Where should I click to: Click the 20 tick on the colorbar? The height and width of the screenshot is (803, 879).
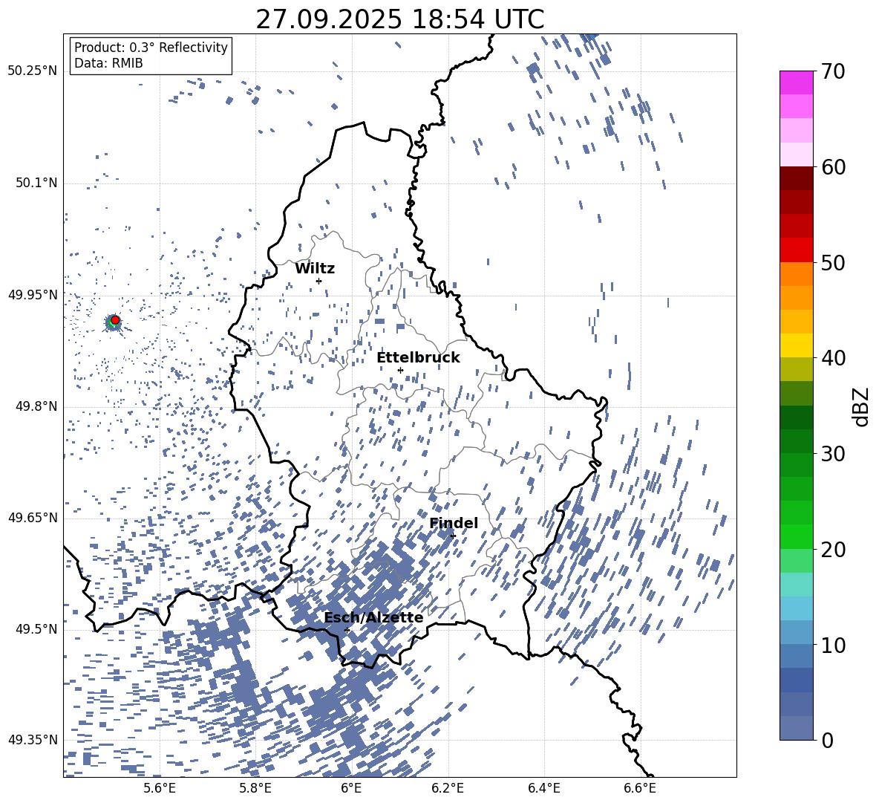click(833, 550)
